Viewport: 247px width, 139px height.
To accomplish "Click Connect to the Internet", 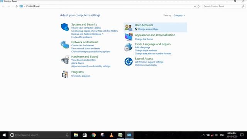I will [82, 46].
